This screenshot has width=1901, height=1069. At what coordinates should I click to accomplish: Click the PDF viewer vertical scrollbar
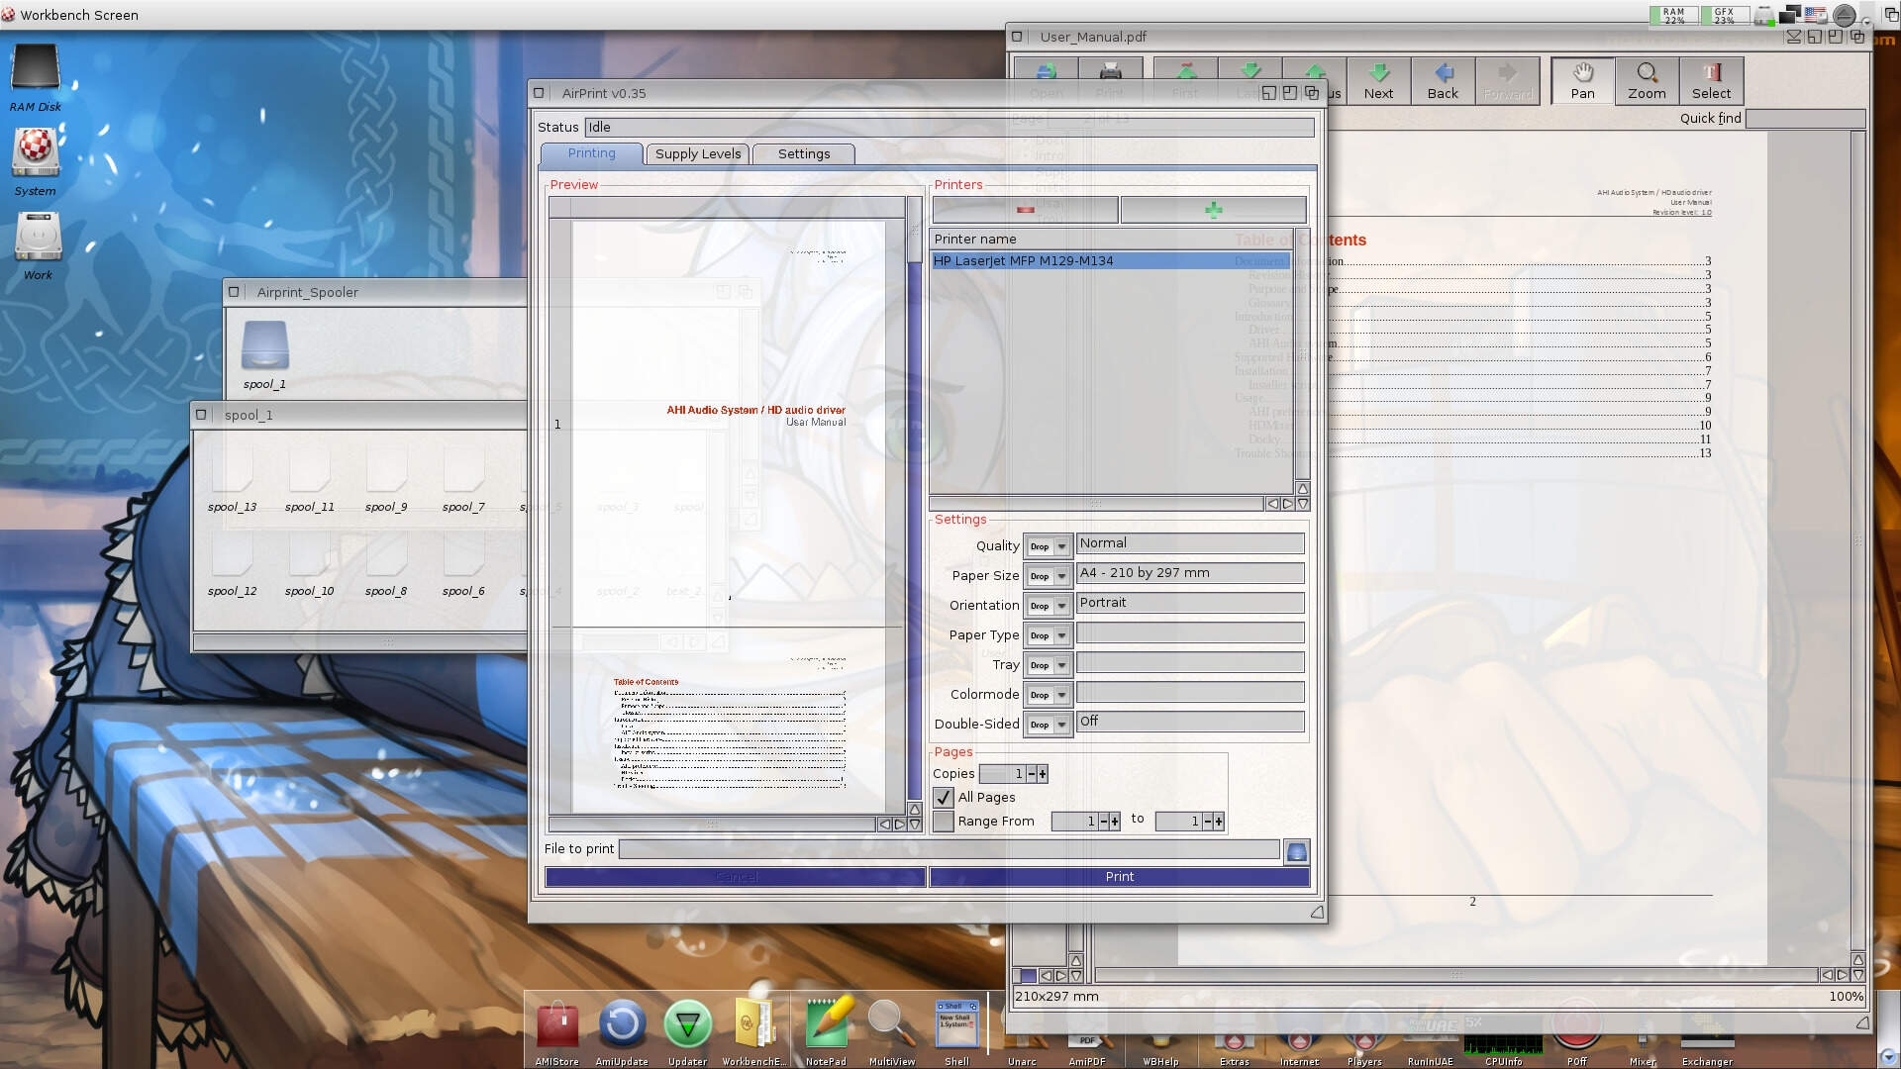click(1858, 539)
